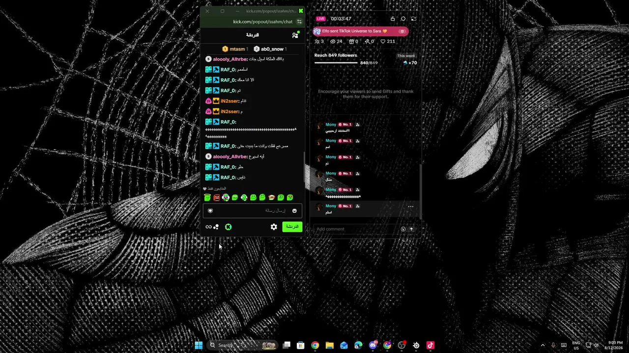Show hidden system tray icons
This screenshot has width=629, height=353.
coord(543,345)
